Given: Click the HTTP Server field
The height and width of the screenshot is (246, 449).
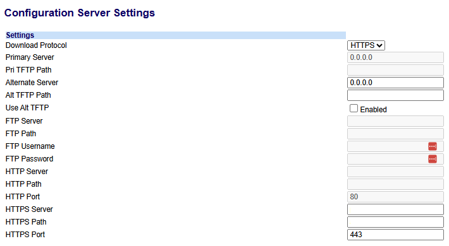Looking at the screenshot, I should click(395, 172).
